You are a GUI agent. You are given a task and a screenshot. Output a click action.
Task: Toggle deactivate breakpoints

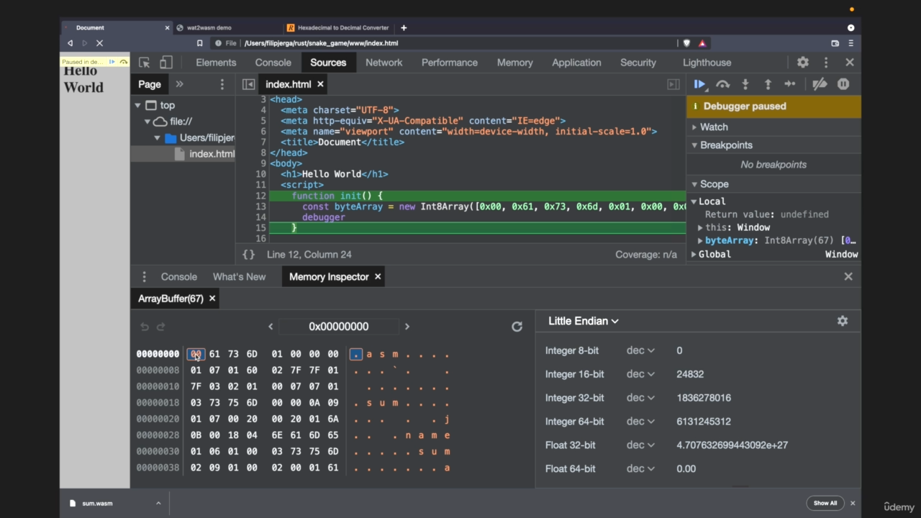point(820,84)
